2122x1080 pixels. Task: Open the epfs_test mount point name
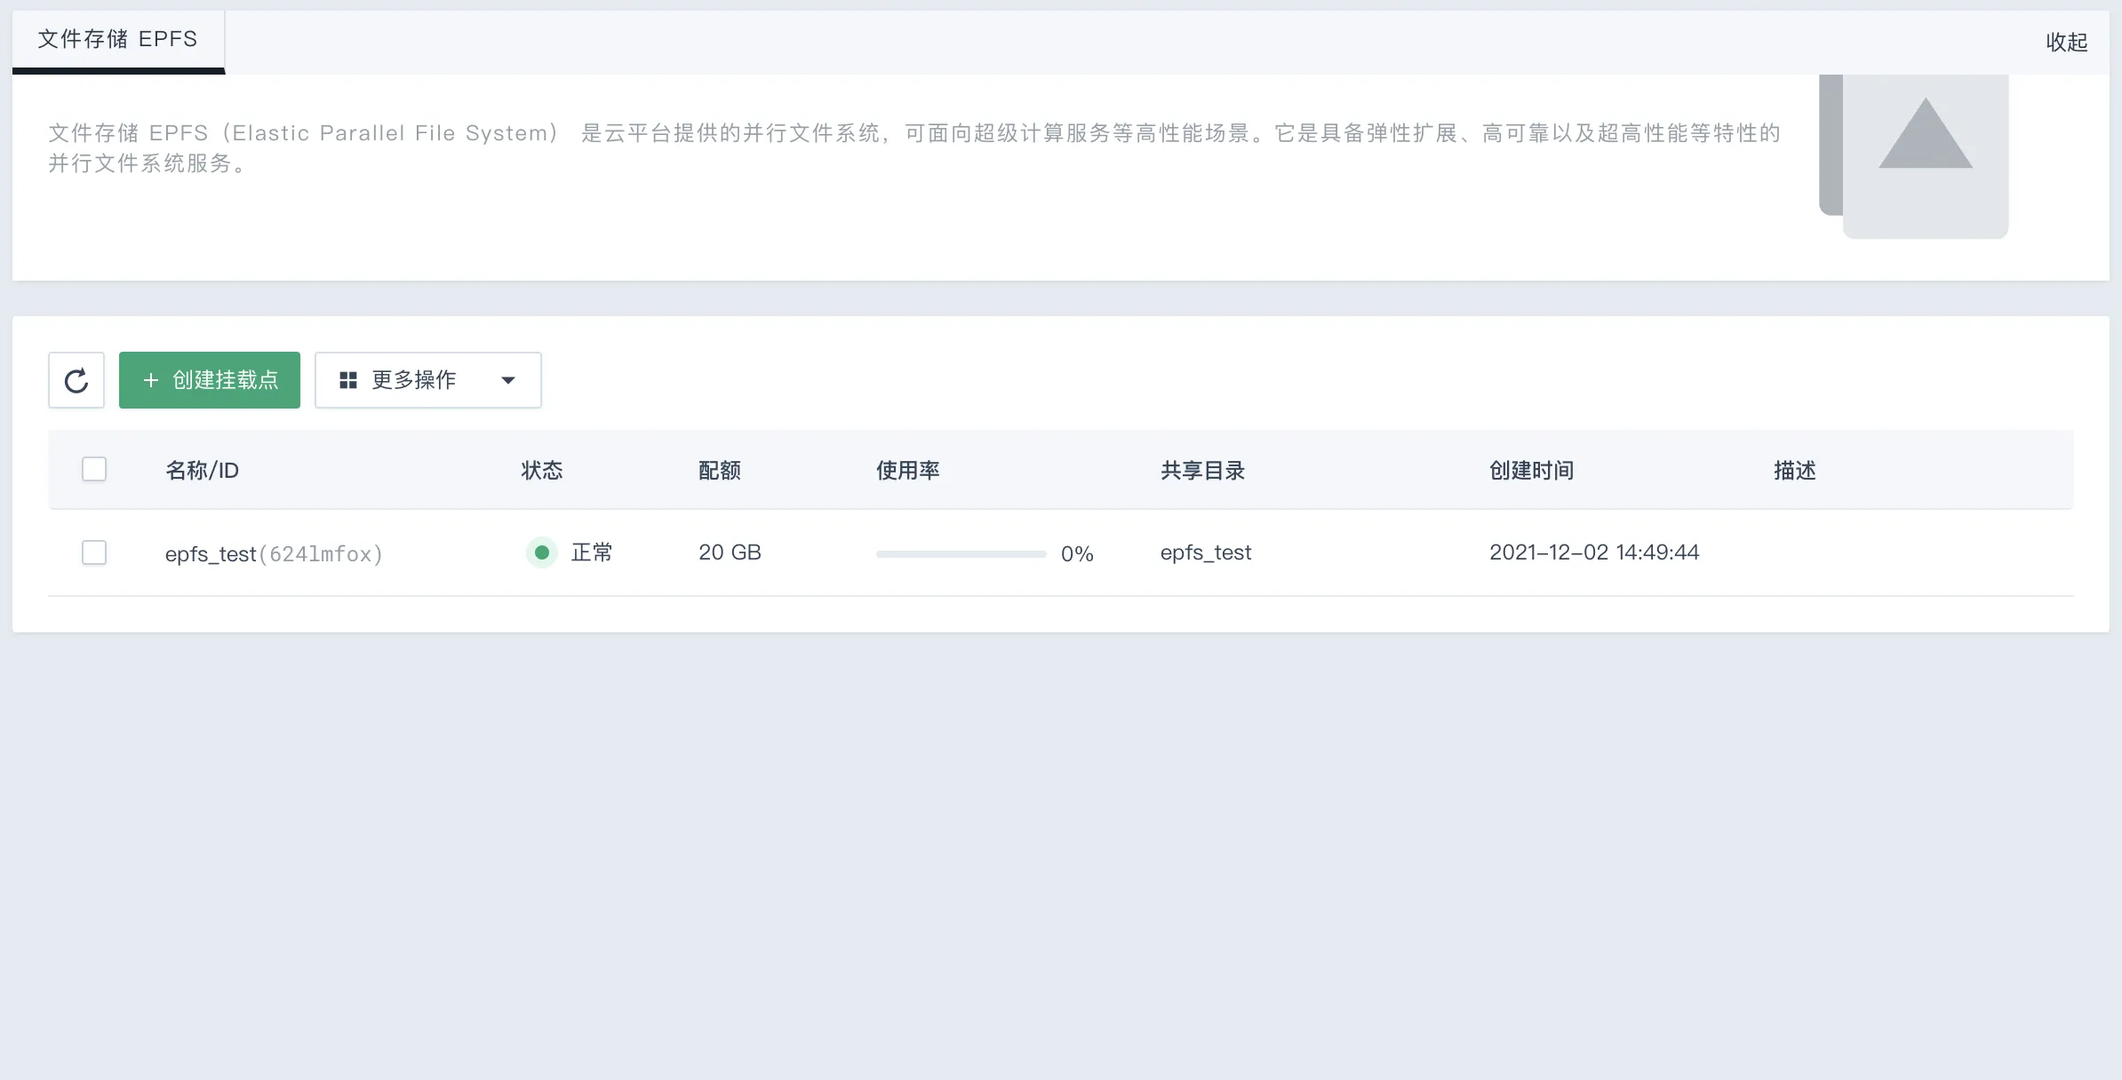211,553
